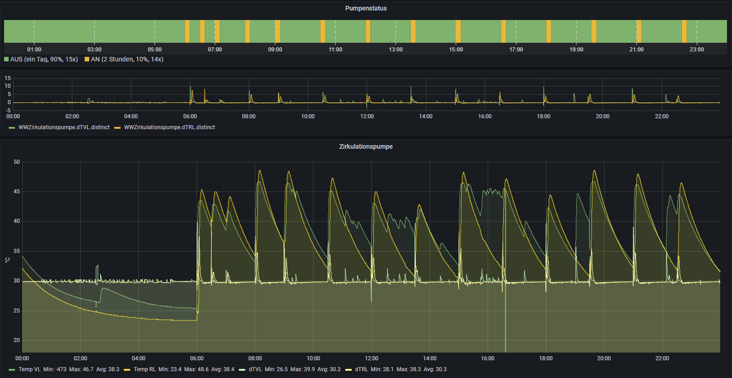Viewport: 732px width, 378px height.
Task: Toggle the AN (2 Stunden, 10%, 14x) legend entry
Action: tap(127, 59)
